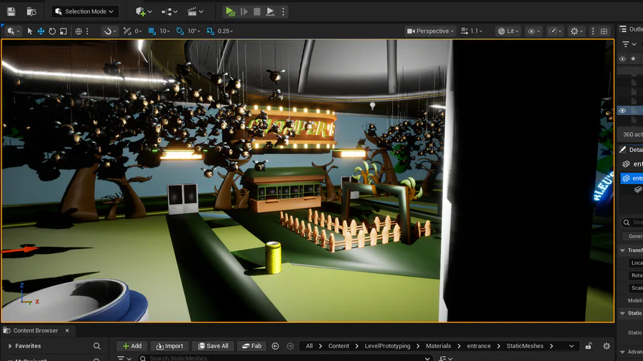This screenshot has width=643, height=361.
Task: Toggle visibility eye of highlighted outliner row
Action: pos(622,111)
